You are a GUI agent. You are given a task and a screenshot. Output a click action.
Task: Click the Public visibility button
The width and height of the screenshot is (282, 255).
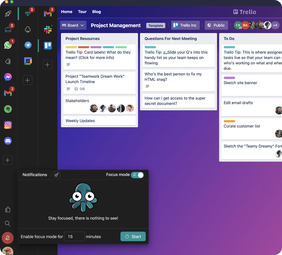(x=216, y=25)
